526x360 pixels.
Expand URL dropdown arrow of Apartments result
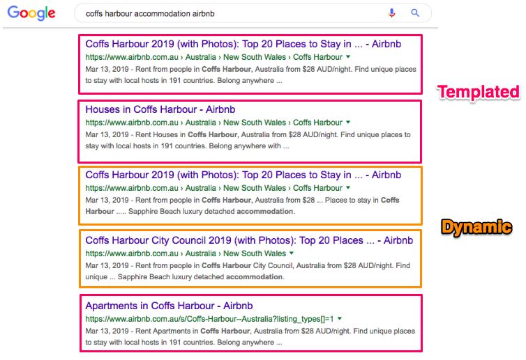click(340, 319)
